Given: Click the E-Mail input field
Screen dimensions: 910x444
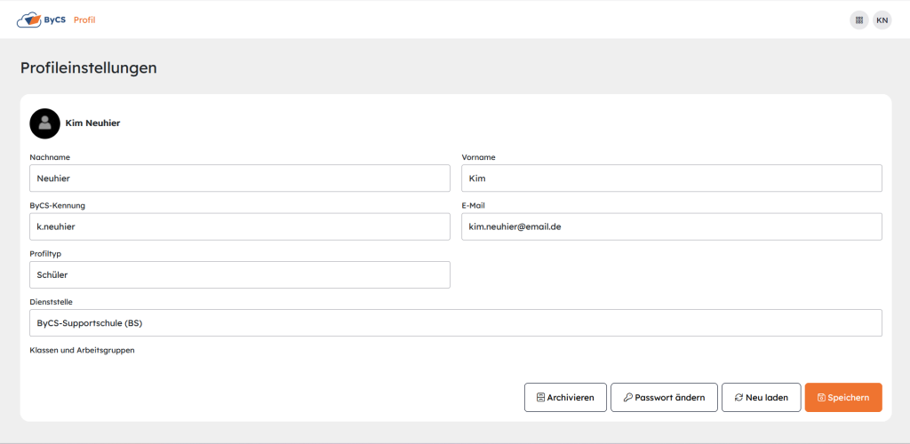Looking at the screenshot, I should coord(672,226).
